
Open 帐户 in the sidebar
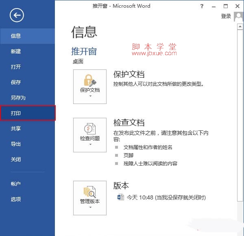pyautogui.click(x=27, y=184)
